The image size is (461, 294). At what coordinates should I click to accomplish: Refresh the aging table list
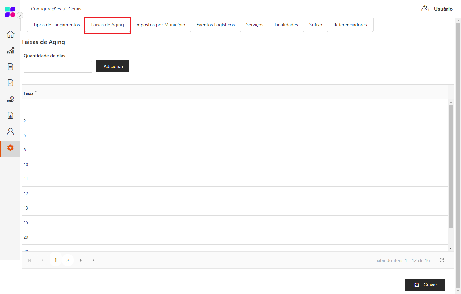(x=442, y=260)
